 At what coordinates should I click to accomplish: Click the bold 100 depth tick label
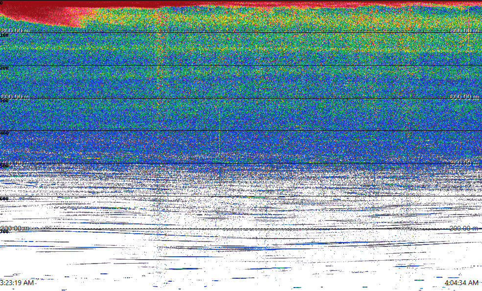tap(4, 35)
